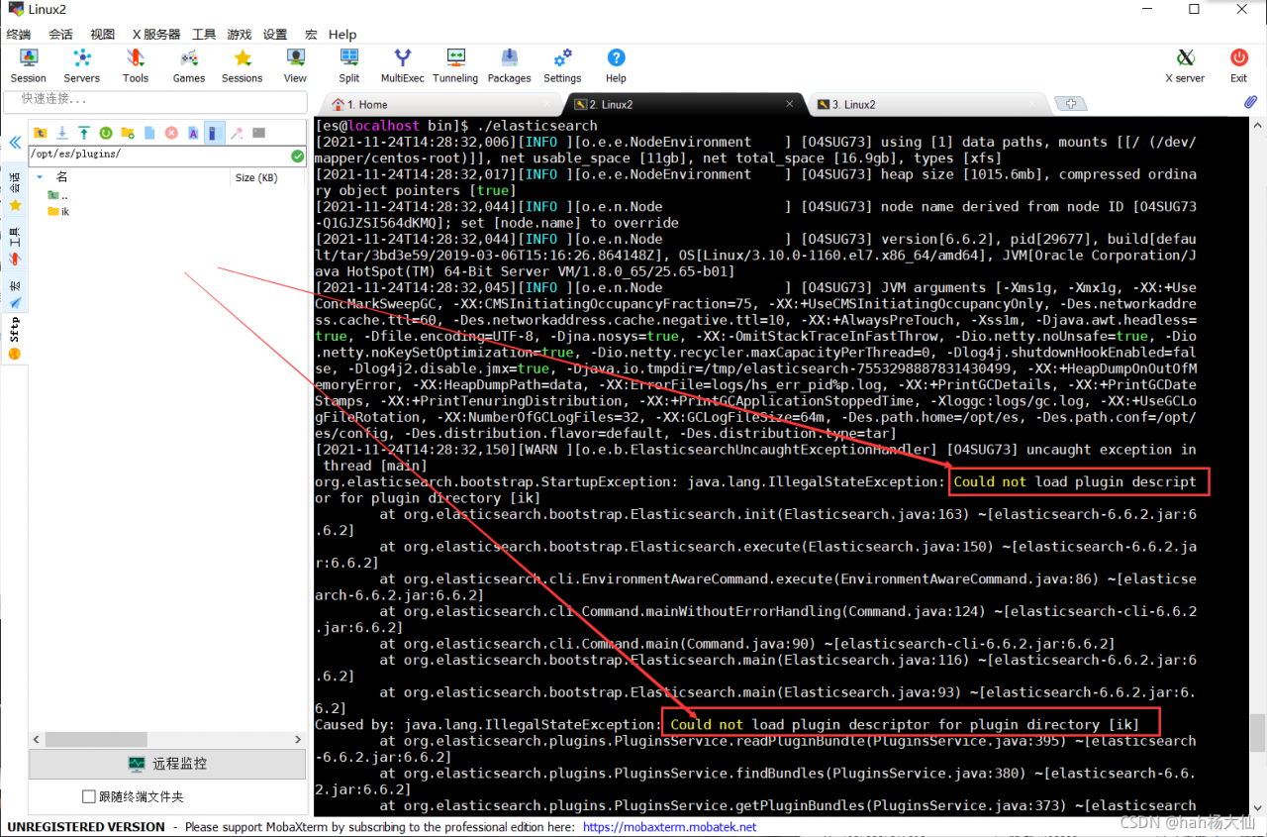Open the Help menu in menu bar
Viewport: 1267px width, 837px height.
(342, 34)
